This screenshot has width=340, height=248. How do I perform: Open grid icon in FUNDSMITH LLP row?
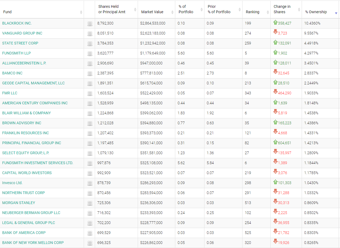pyautogui.click(x=90, y=54)
